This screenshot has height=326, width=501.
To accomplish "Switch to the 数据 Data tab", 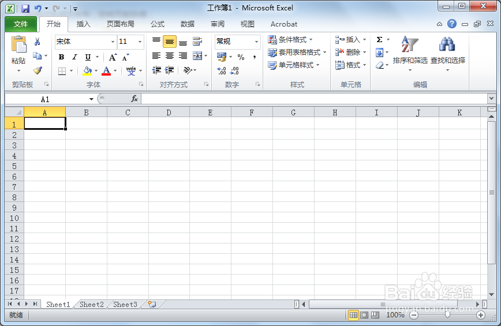I will click(x=188, y=24).
